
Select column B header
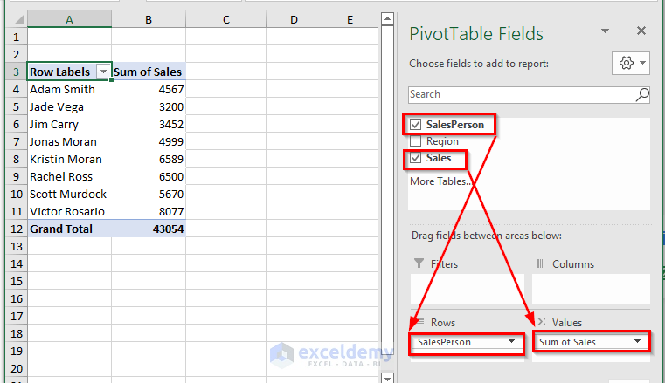(x=149, y=19)
